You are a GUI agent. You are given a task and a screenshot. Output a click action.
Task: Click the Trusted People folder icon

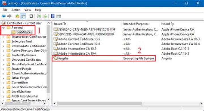8,69
